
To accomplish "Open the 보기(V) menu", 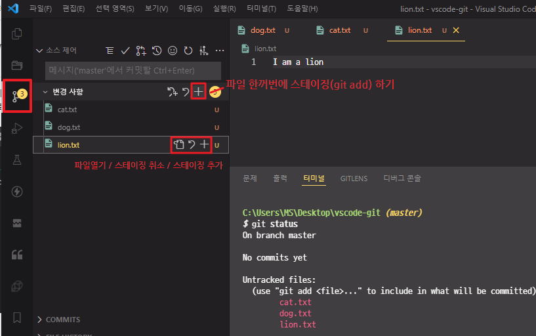I will click(x=156, y=9).
